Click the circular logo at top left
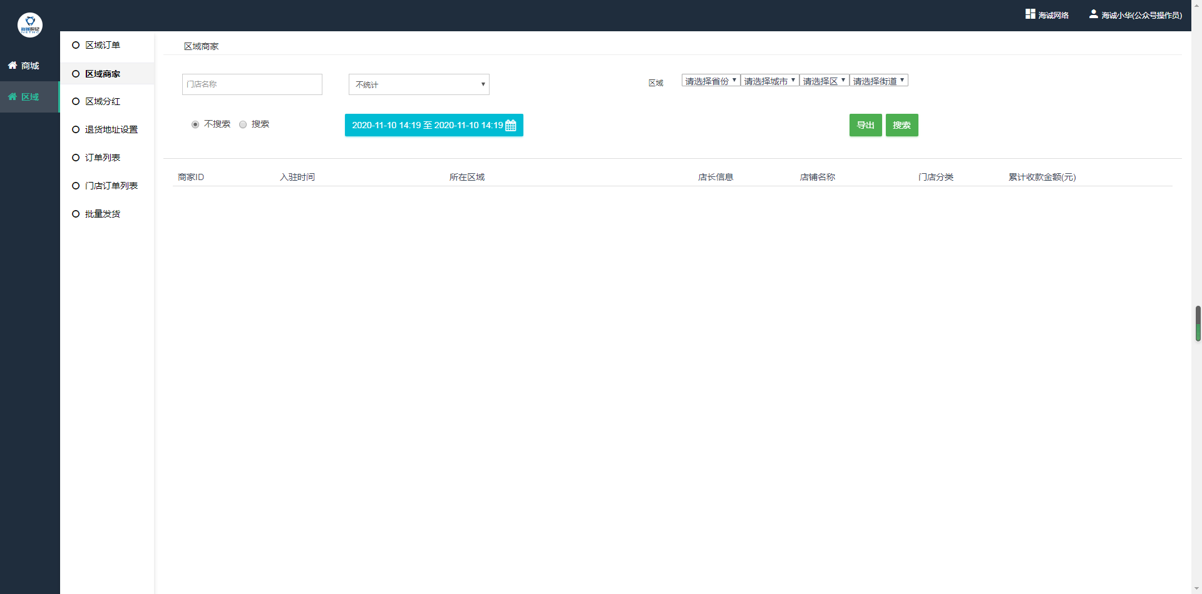 [x=30, y=25]
